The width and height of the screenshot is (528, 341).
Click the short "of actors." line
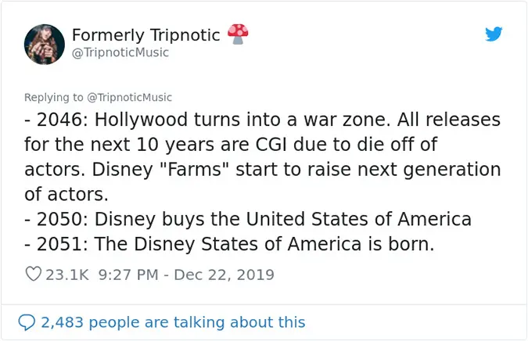click(69, 194)
